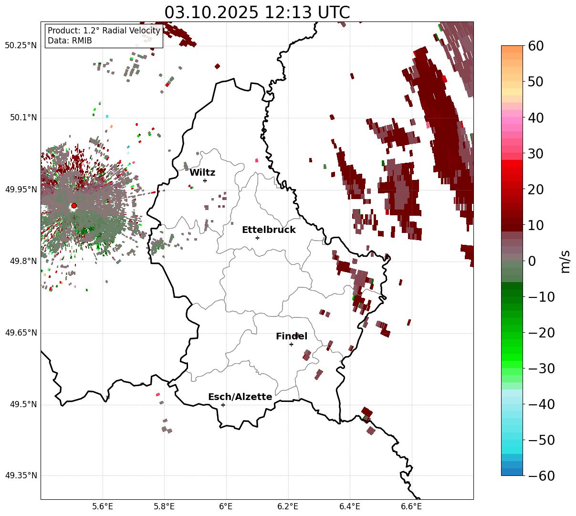This screenshot has width=576, height=516.
Task: Click the Findel station cross marker
Action: (291, 344)
